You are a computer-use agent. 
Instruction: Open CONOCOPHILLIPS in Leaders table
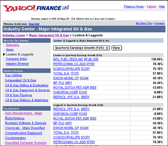[x=67, y=69]
